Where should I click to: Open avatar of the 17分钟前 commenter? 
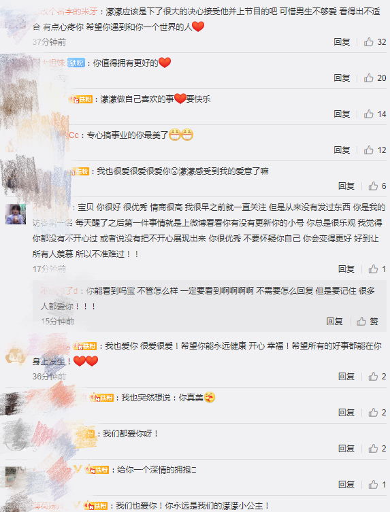[x=16, y=214]
